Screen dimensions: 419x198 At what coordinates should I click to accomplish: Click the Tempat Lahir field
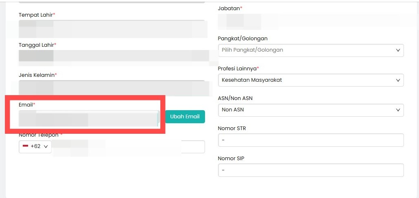click(x=112, y=28)
